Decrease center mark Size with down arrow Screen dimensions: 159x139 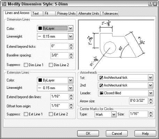(x=151, y=116)
